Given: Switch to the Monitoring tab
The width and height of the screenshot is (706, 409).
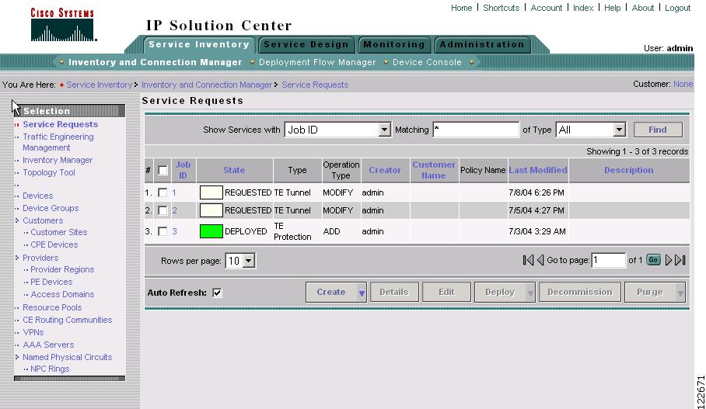Looking at the screenshot, I should (394, 44).
